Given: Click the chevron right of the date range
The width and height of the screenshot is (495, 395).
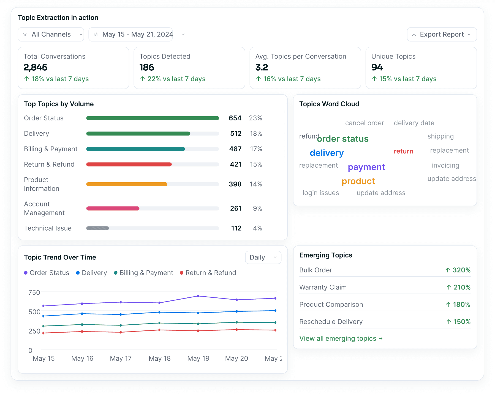Looking at the screenshot, I should click(183, 34).
